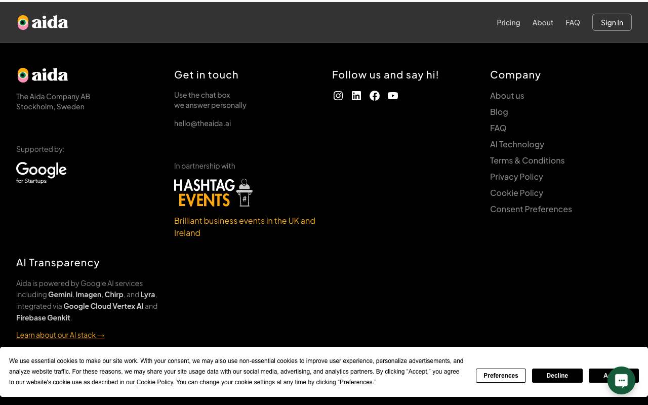View Terms & Conditions
648x405 pixels.
[527, 160]
